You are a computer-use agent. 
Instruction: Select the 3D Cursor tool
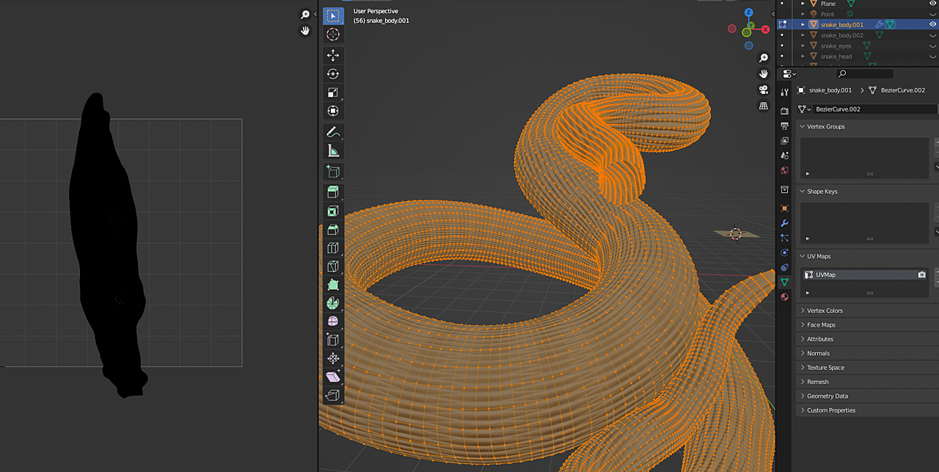pyautogui.click(x=333, y=35)
